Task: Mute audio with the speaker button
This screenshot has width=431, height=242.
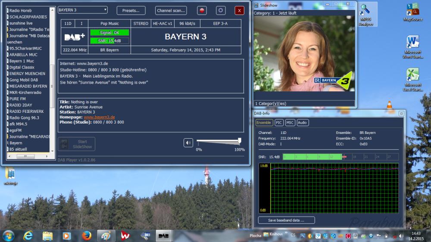Action: pos(188,143)
